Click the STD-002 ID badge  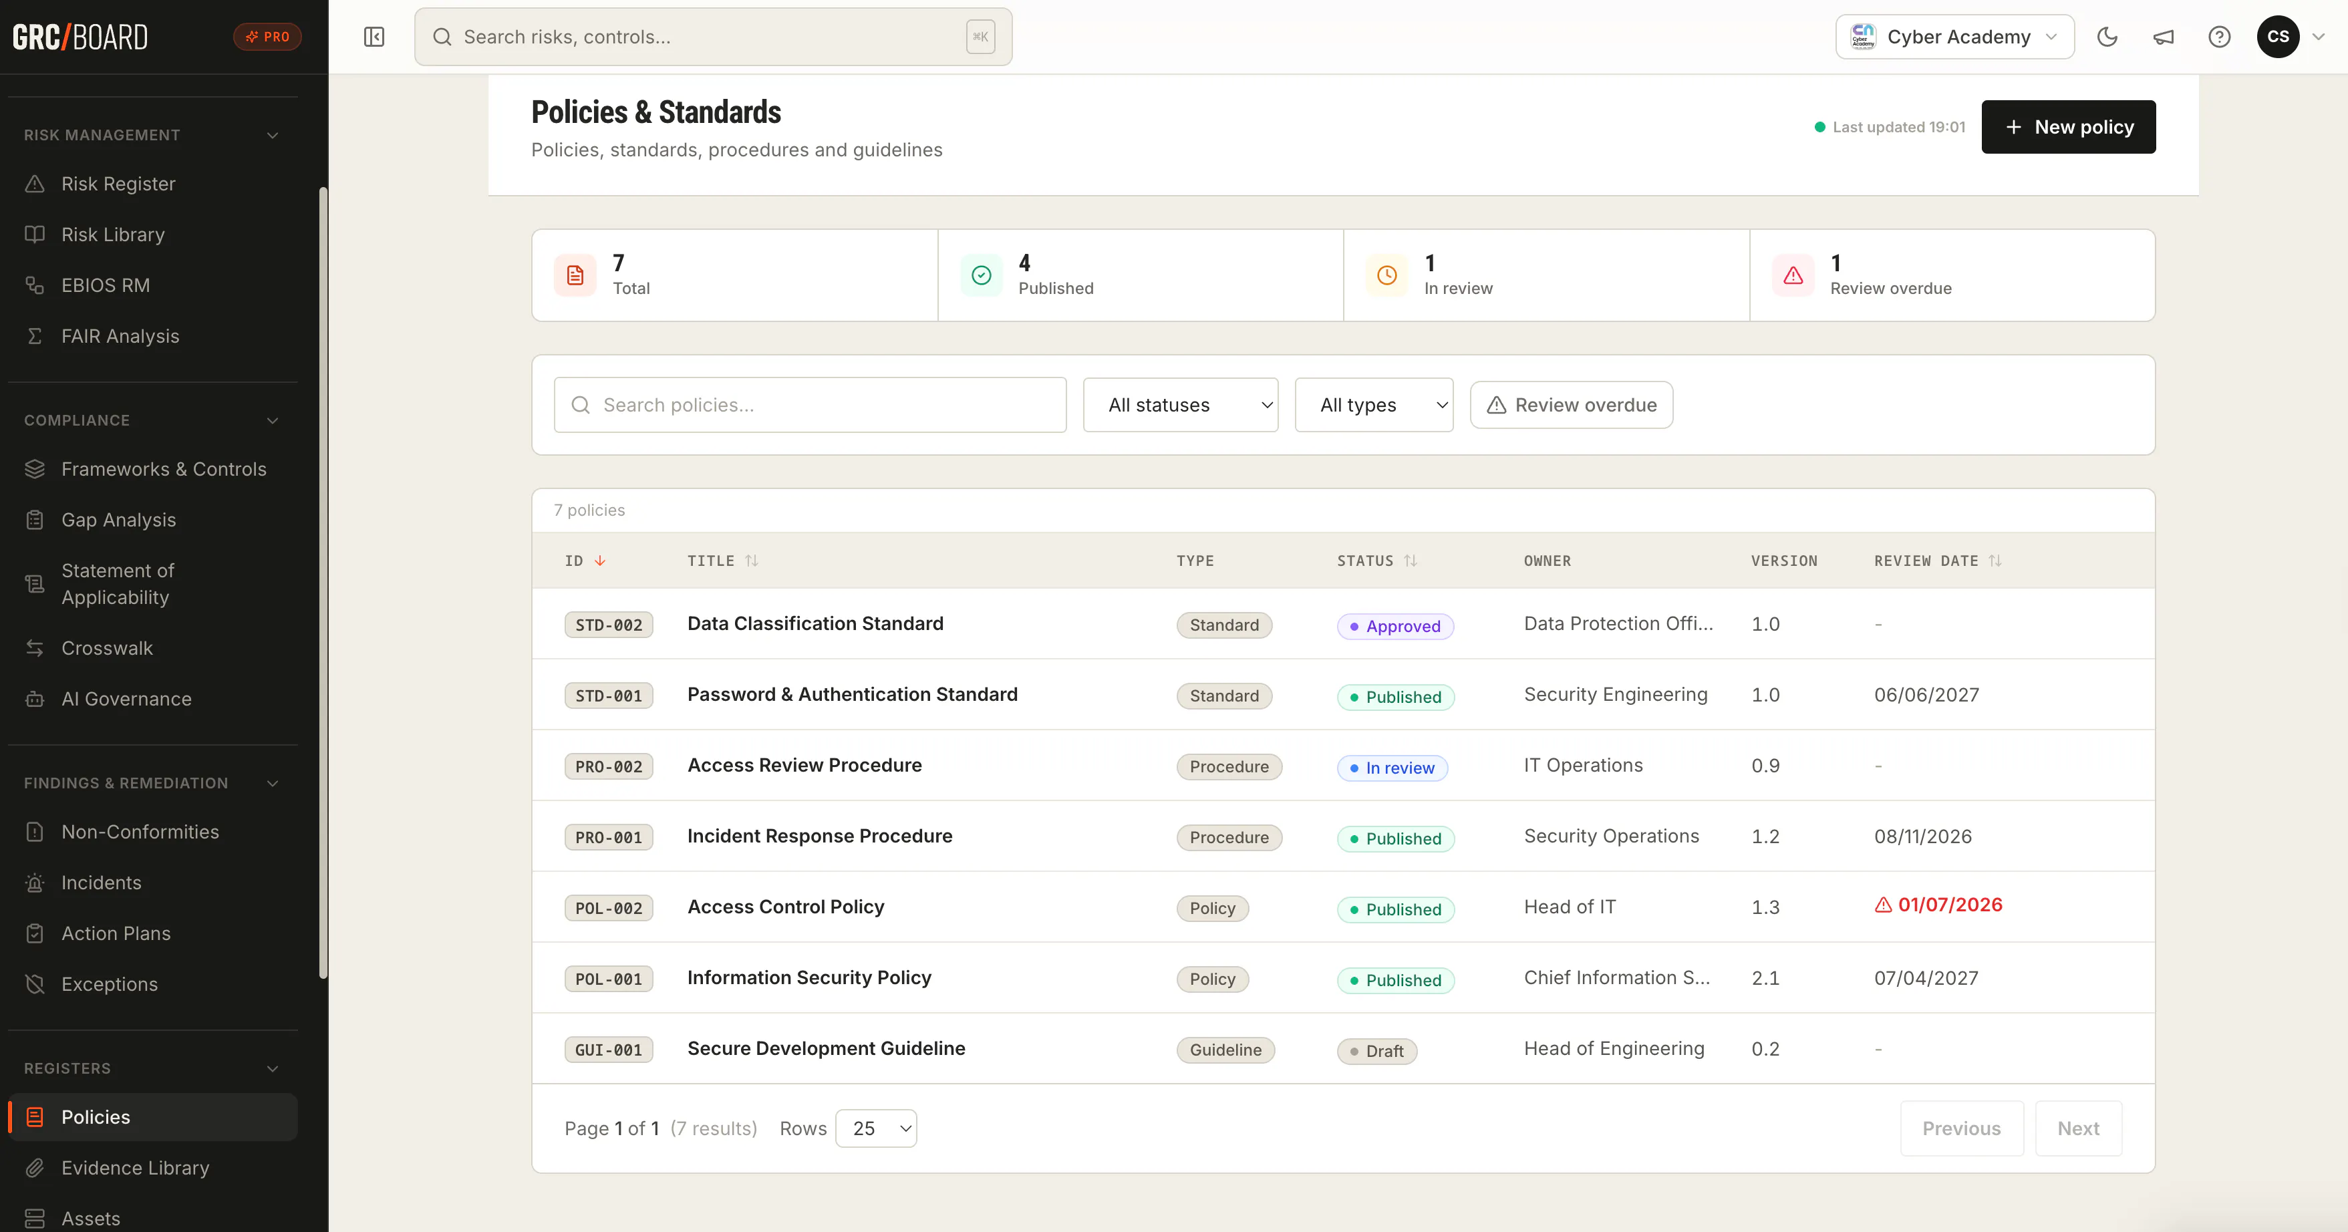[608, 625]
